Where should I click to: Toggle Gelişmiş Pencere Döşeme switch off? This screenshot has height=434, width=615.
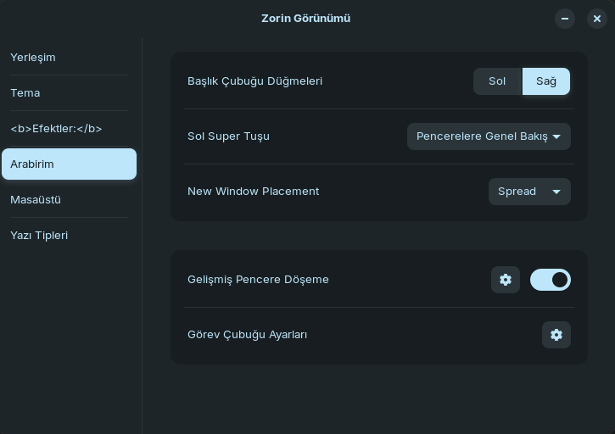coord(551,280)
